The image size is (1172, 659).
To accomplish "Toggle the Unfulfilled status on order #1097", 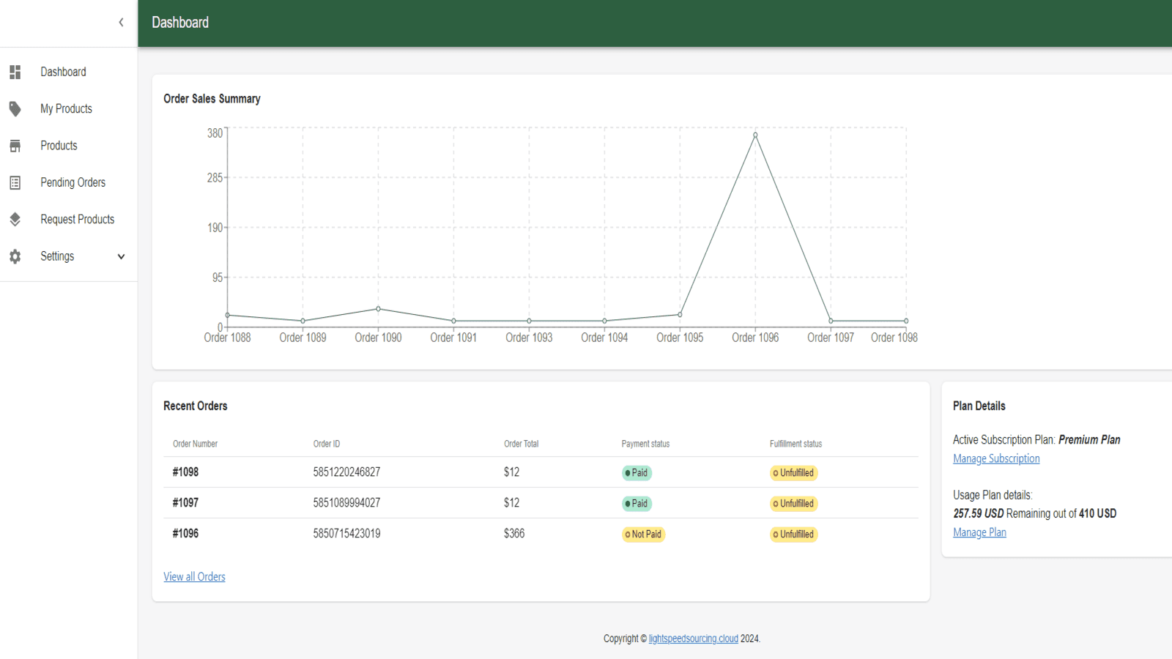I will pos(793,503).
